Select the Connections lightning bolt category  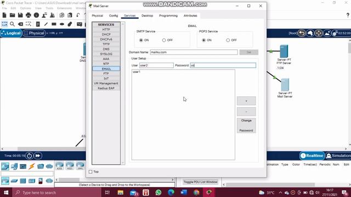coord(32,166)
